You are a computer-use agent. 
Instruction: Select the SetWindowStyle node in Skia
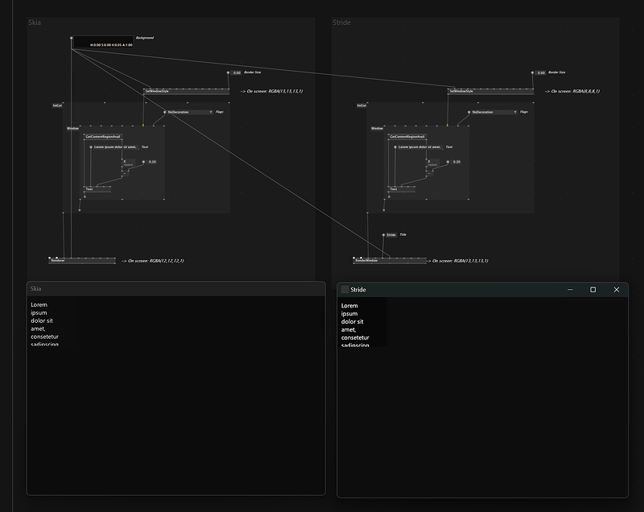(158, 92)
